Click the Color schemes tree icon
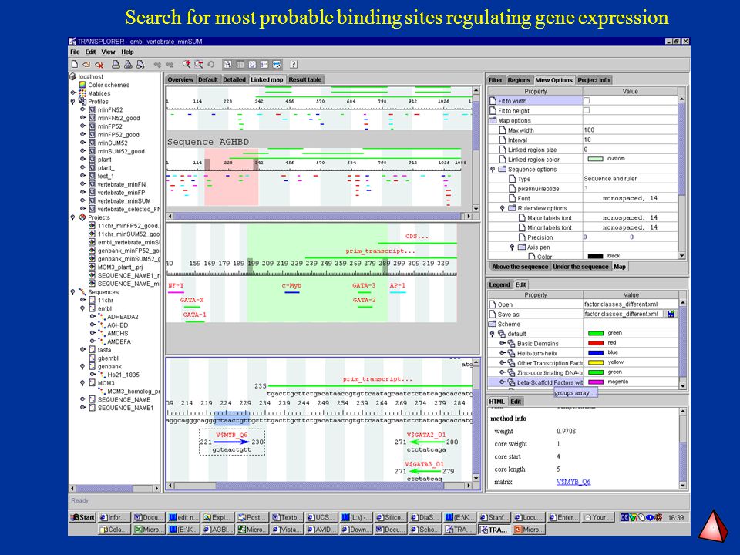Viewport: 740px width, 555px height. pos(82,85)
